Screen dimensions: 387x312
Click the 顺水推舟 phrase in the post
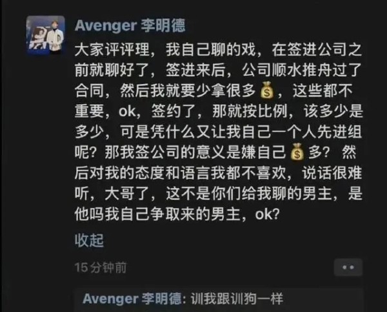point(301,70)
